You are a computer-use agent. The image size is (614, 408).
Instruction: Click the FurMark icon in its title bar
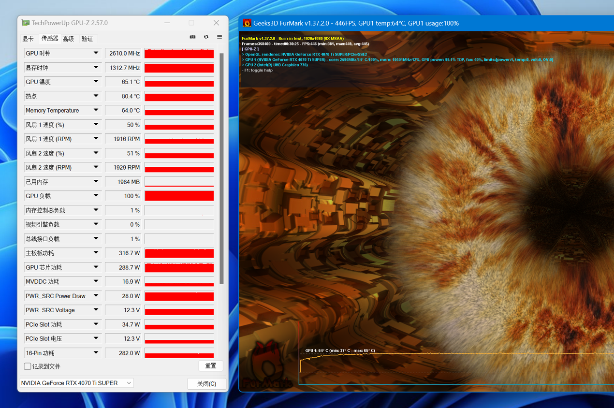(247, 23)
